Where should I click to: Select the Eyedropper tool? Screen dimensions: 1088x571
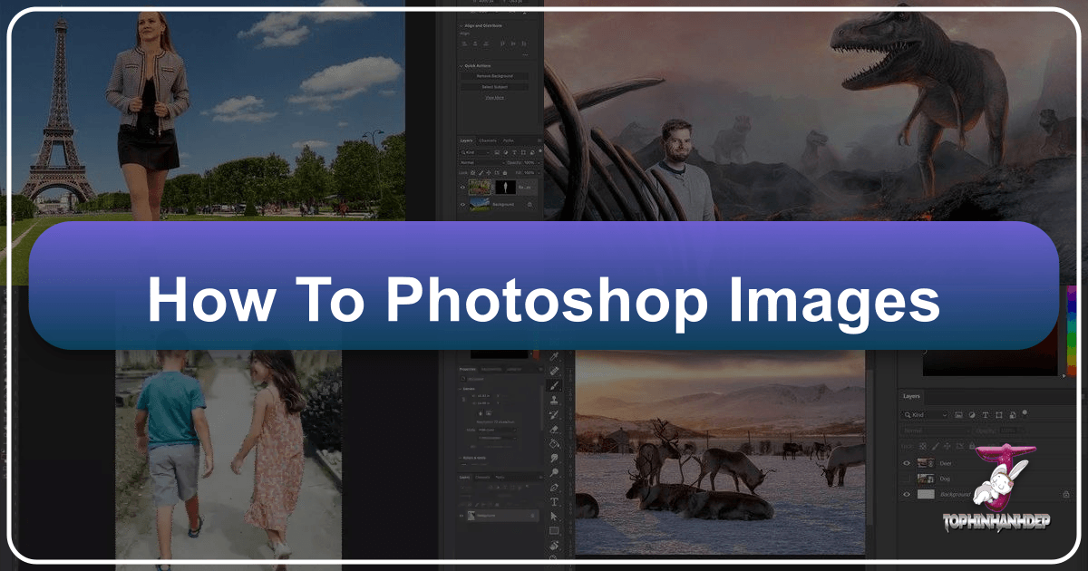(x=555, y=356)
